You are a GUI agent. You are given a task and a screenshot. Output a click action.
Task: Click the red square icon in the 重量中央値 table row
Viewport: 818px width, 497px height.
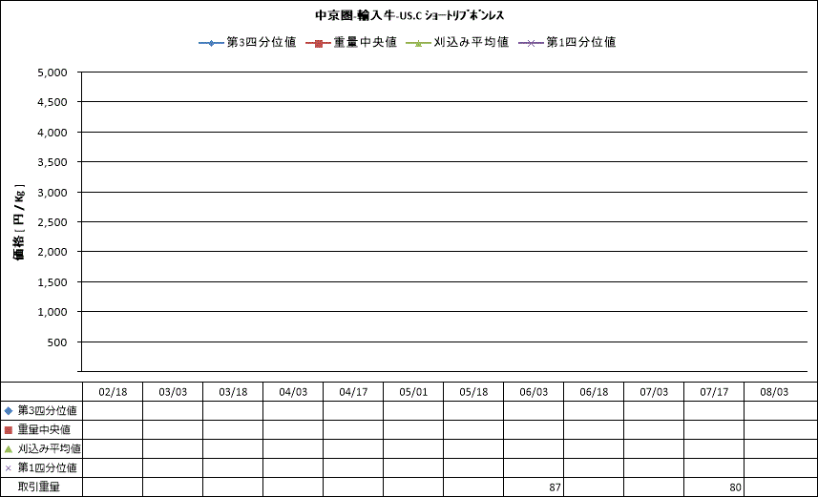pyautogui.click(x=8, y=430)
